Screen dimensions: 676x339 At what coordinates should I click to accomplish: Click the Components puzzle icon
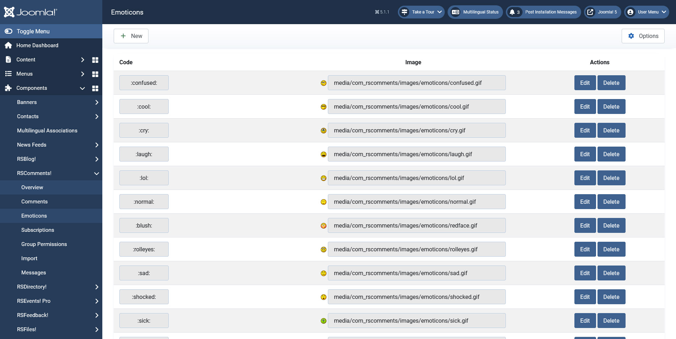(8, 88)
